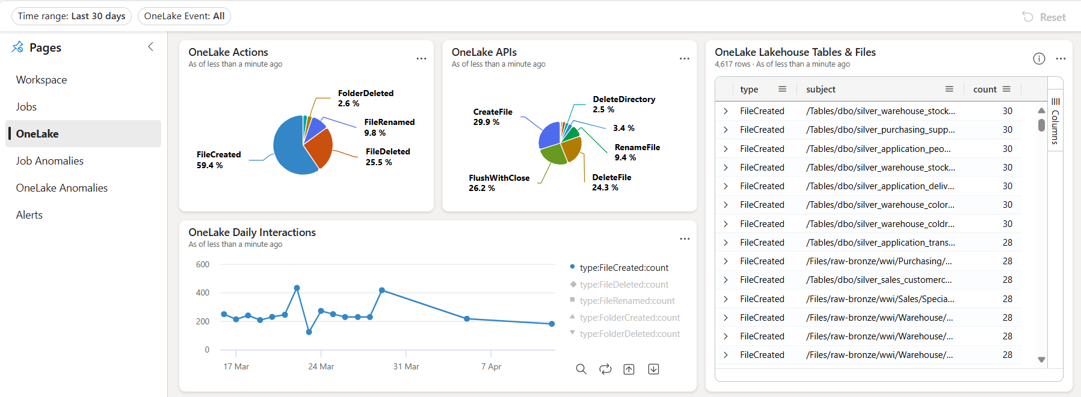This screenshot has width=1081, height=397.
Task: Open the OneLake APIs ellipsis menu
Action: pos(684,58)
